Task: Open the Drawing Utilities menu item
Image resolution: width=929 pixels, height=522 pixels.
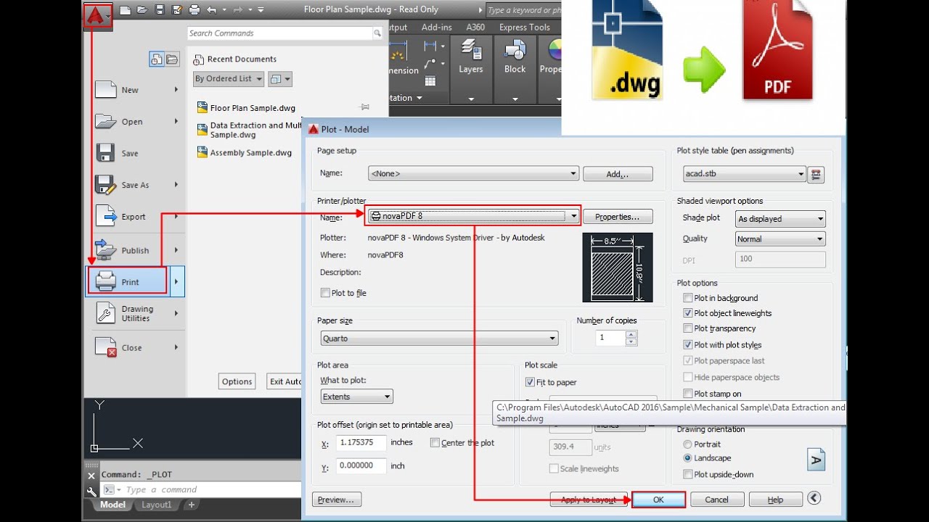Action: tap(136, 313)
